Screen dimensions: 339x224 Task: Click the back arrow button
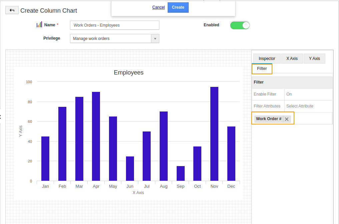12,10
